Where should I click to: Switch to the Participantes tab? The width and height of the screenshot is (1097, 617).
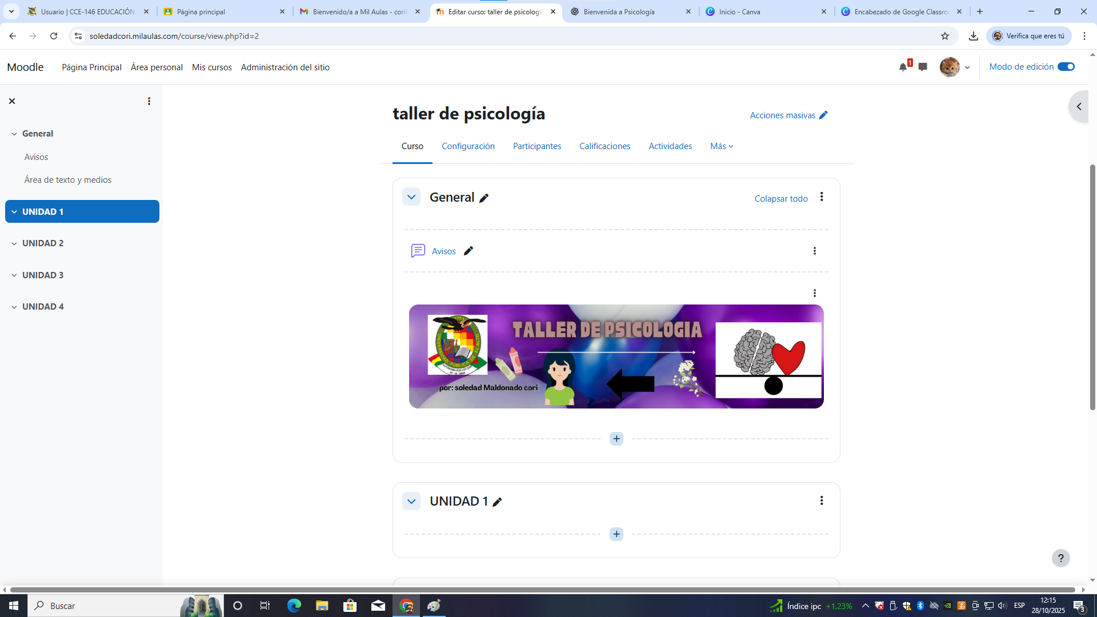pyautogui.click(x=537, y=146)
